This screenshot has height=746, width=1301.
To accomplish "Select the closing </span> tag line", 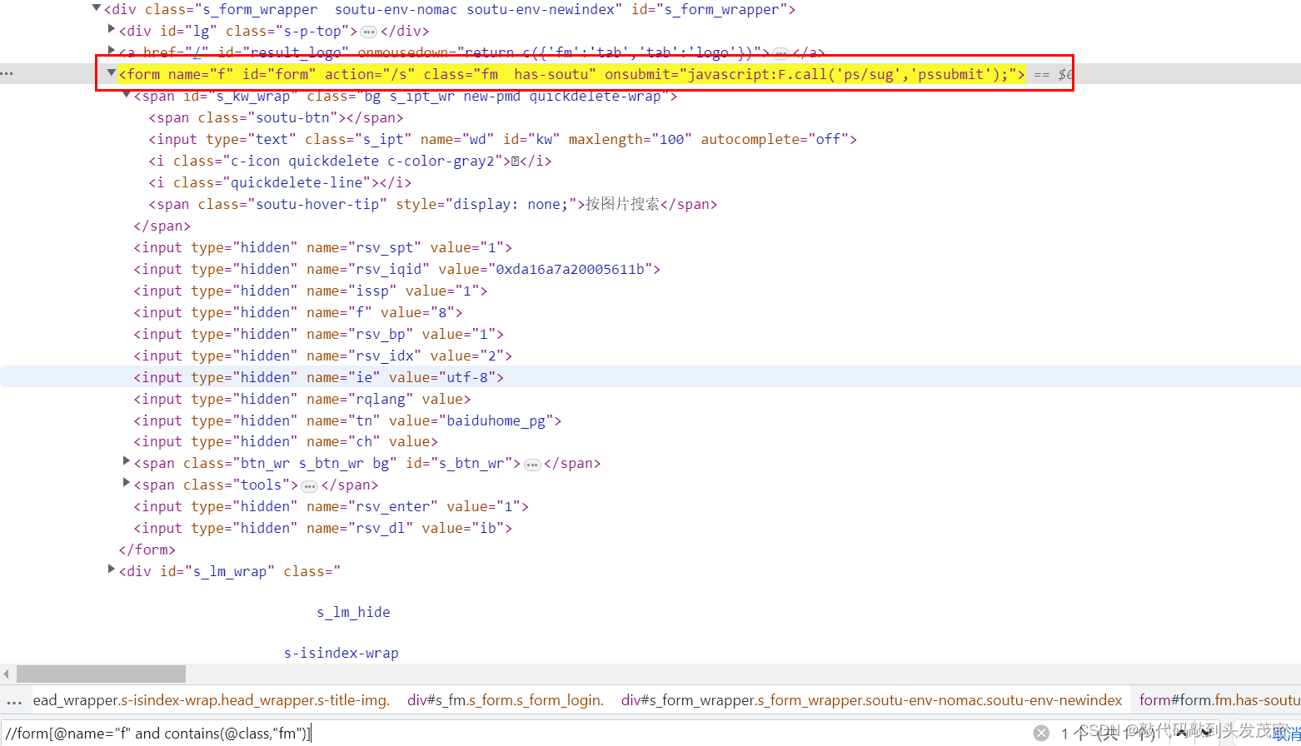I will [162, 226].
